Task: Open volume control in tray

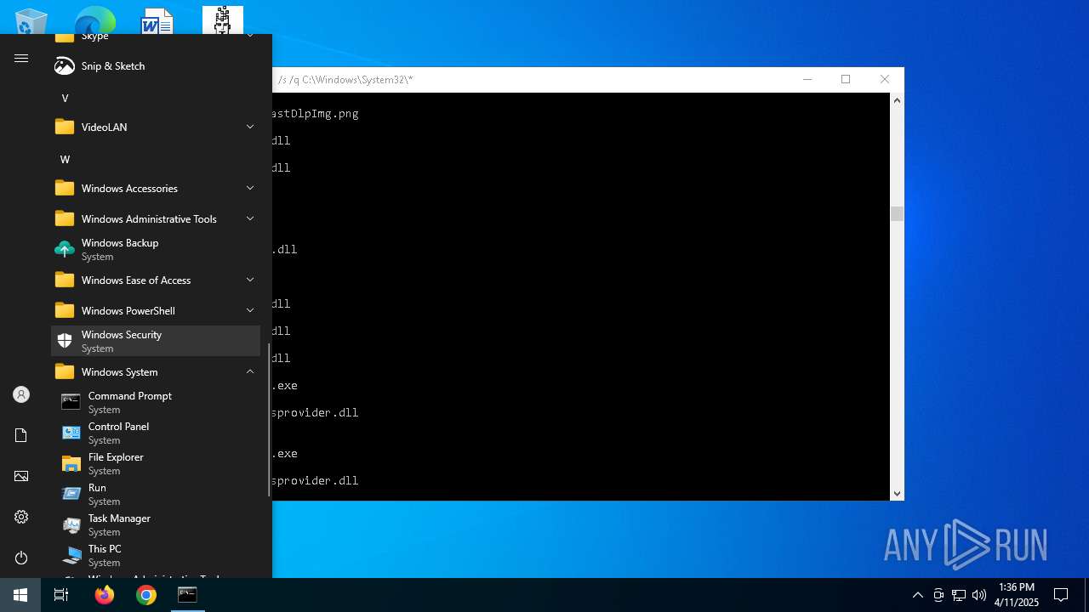Action: tap(979, 595)
